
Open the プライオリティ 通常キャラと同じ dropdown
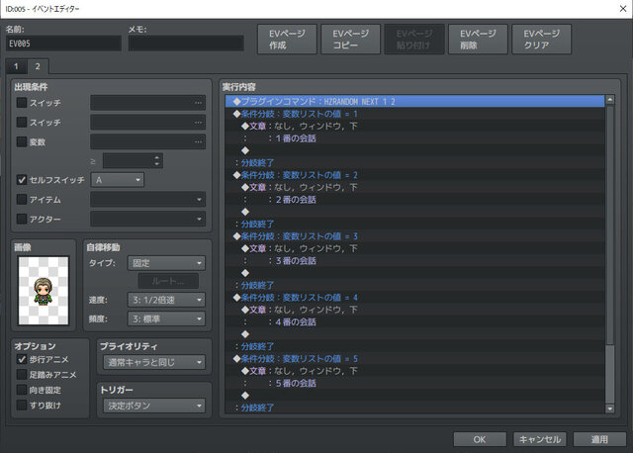(154, 362)
